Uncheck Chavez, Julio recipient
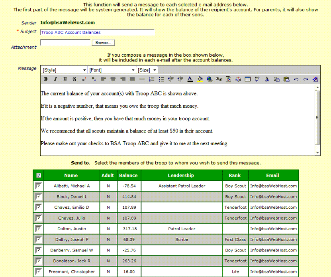Viewport: 331px width, 277px height. click(39, 218)
